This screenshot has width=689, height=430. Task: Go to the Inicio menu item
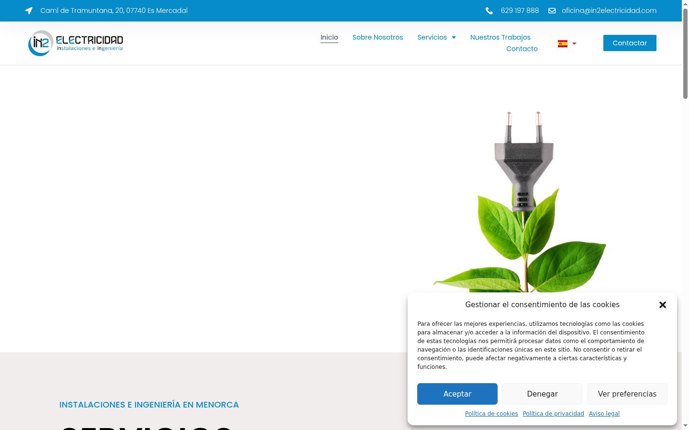(329, 37)
